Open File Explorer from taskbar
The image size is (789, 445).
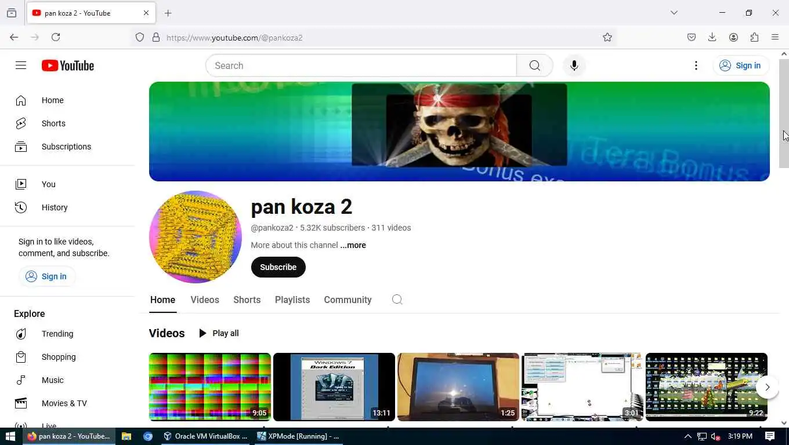tap(126, 436)
